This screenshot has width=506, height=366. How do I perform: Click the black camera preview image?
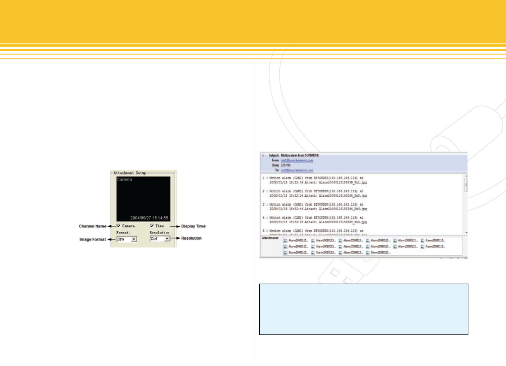click(143, 199)
